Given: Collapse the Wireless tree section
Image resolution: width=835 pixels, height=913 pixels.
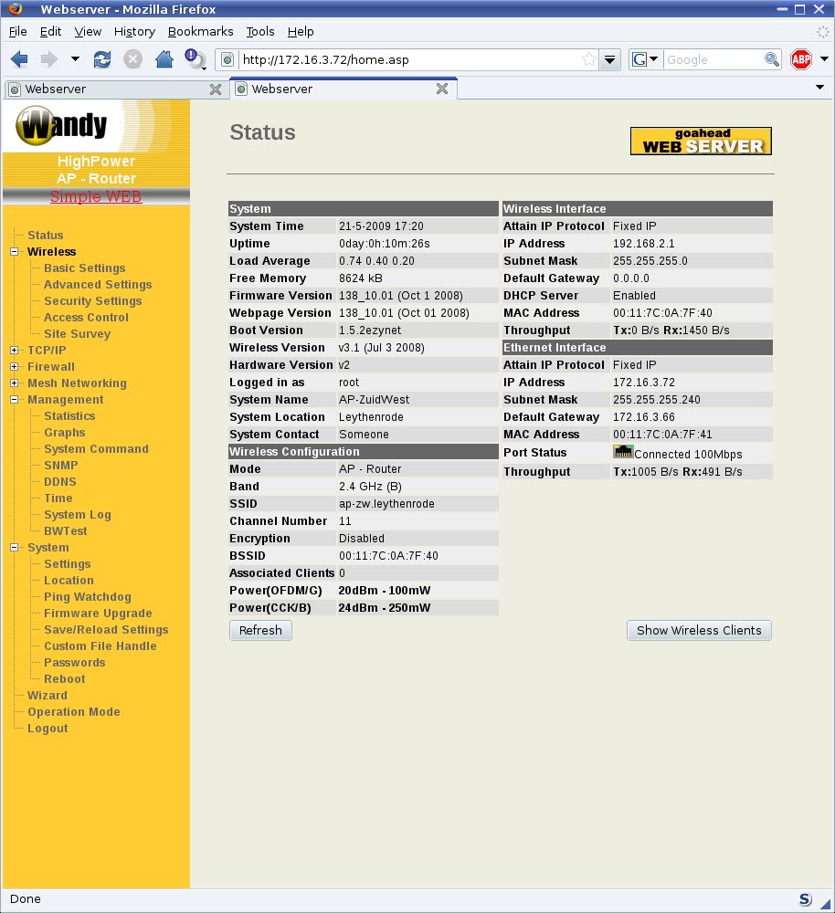Looking at the screenshot, I should [x=15, y=252].
